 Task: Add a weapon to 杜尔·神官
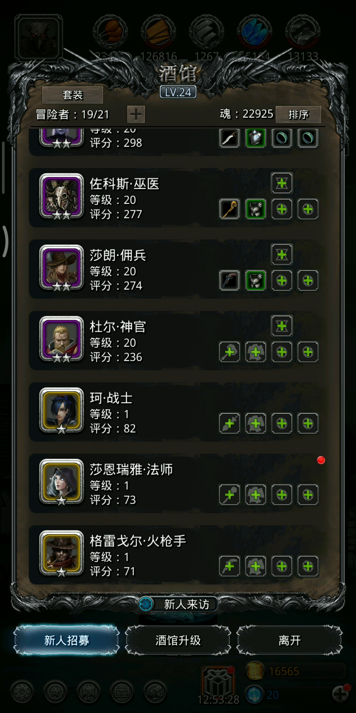pyautogui.click(x=229, y=352)
